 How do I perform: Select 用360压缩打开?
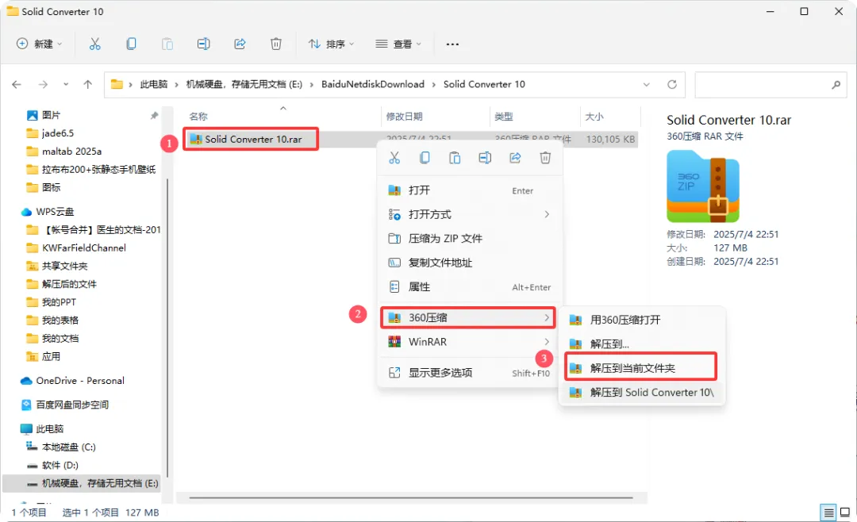tap(642, 320)
